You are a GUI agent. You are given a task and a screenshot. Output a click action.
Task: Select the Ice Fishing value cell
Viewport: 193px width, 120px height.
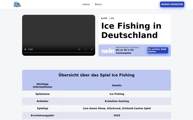point(117,94)
